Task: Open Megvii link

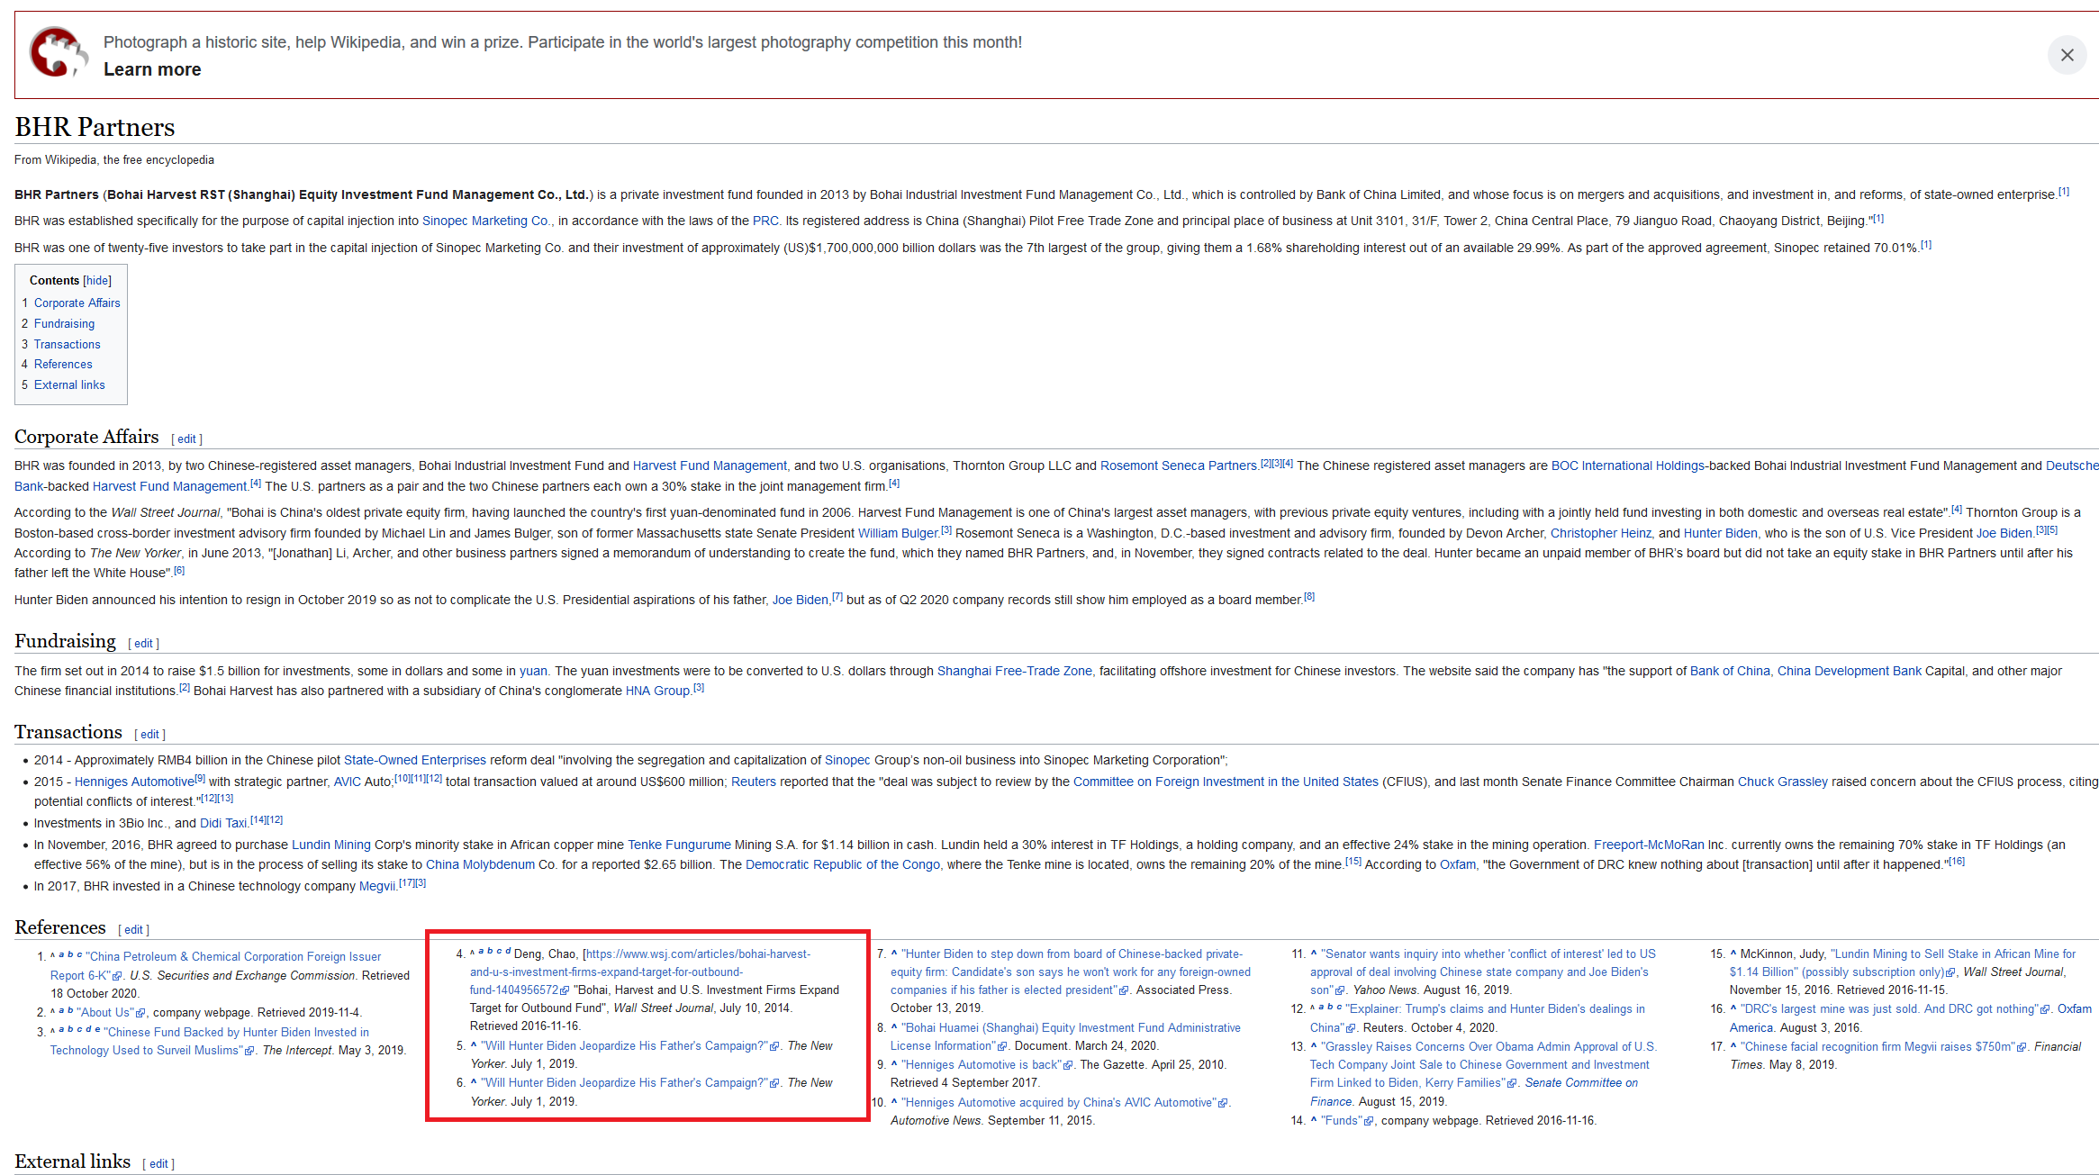Action: pyautogui.click(x=377, y=887)
